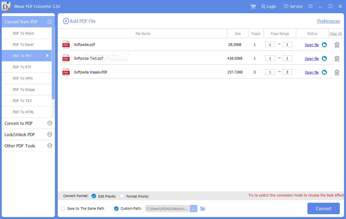Screen dimensions: 346x219
Task: Click PDF icon of Softpedia images.PDF
Action: point(66,72)
